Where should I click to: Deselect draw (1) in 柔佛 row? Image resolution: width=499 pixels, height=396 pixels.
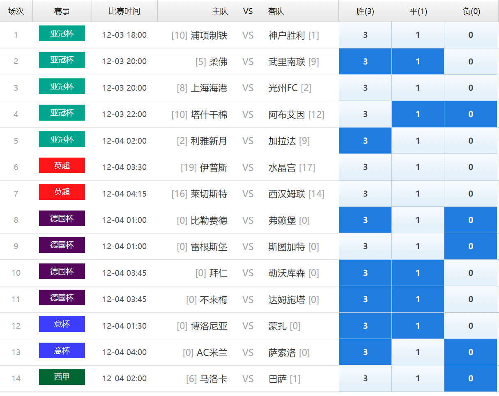(418, 62)
